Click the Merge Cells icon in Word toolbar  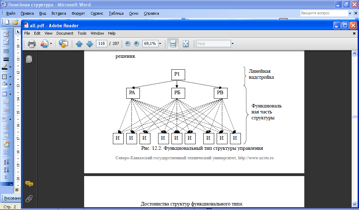pyautogui.click(x=6, y=102)
